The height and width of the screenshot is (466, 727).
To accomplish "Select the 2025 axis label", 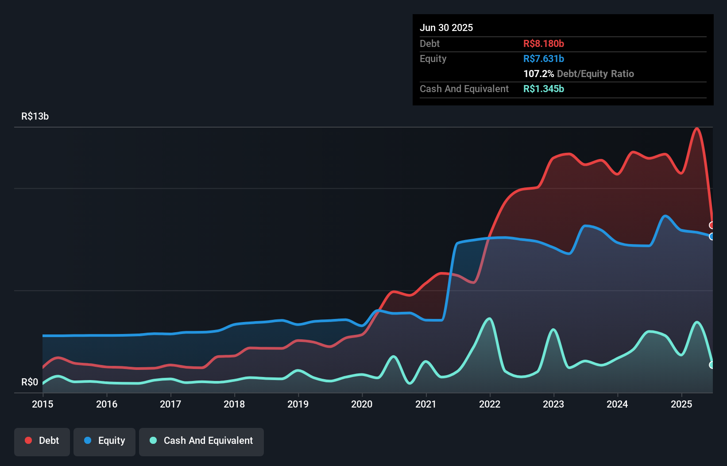I will point(681,404).
